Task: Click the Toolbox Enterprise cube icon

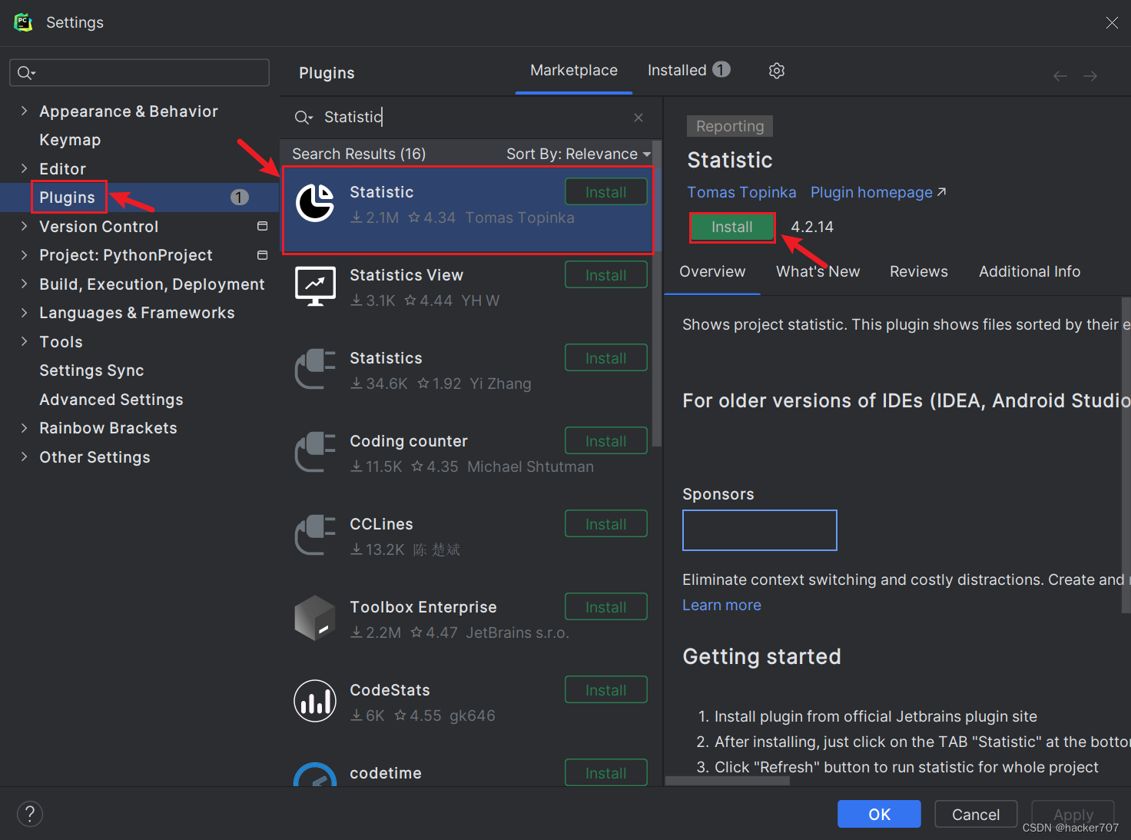Action: click(x=315, y=618)
